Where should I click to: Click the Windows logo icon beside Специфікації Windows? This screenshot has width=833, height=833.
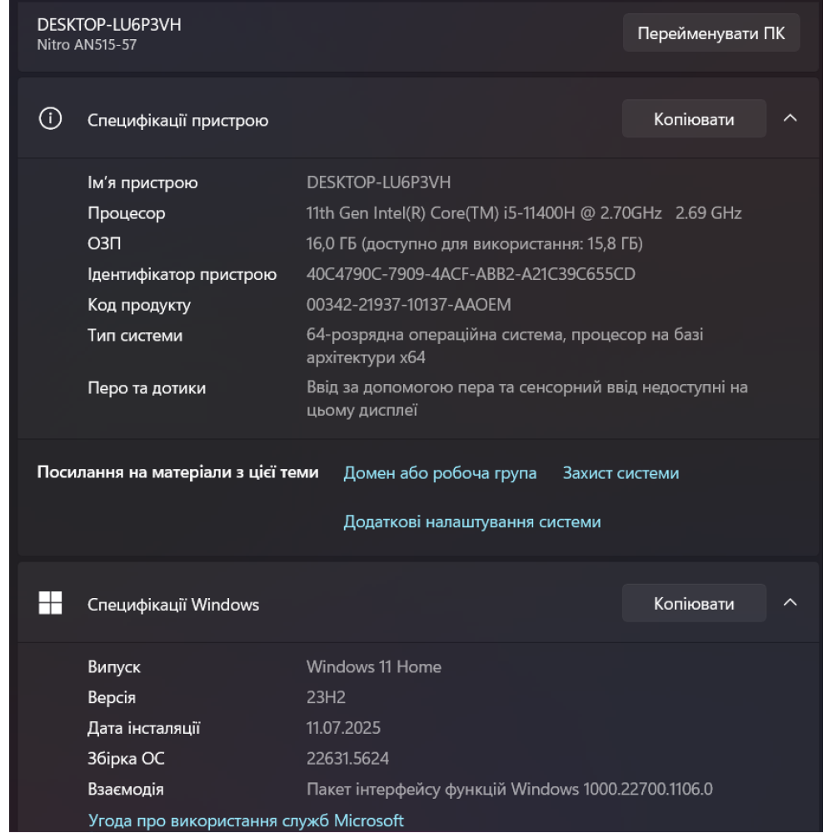[51, 603]
